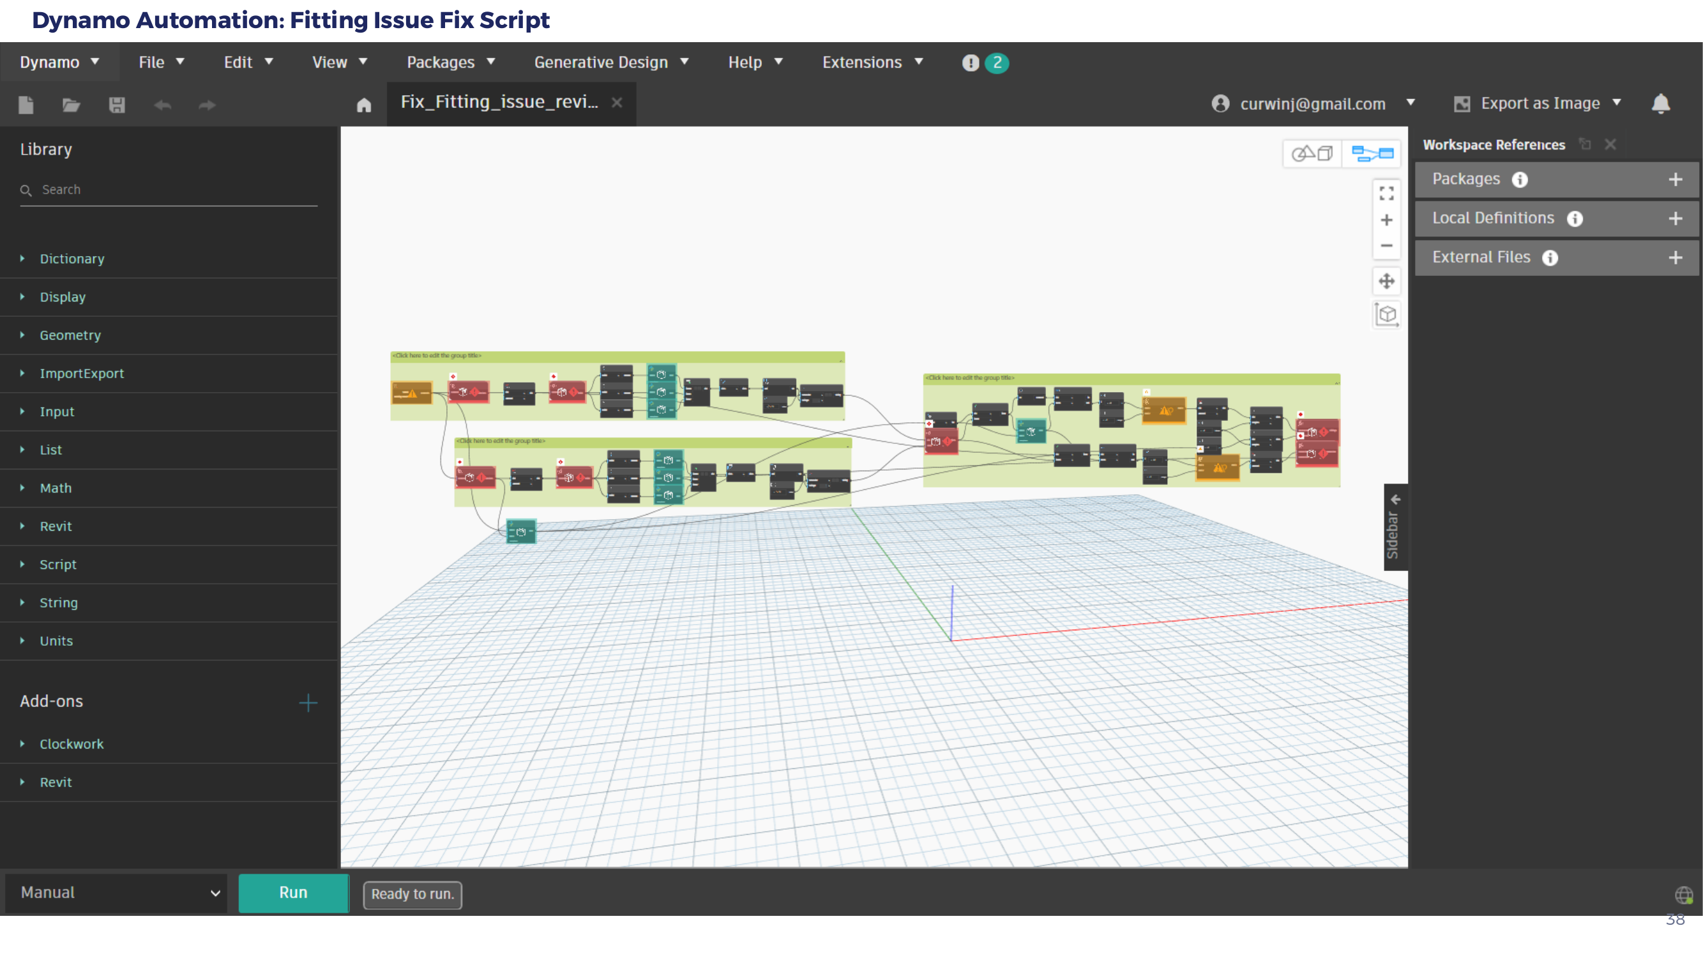Expand External Files section plus

point(1676,258)
